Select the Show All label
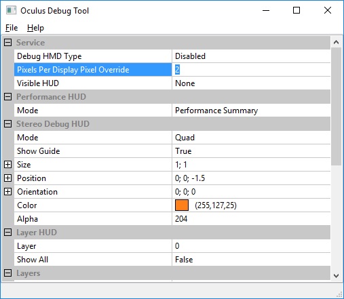The image size is (344, 299). click(x=33, y=260)
